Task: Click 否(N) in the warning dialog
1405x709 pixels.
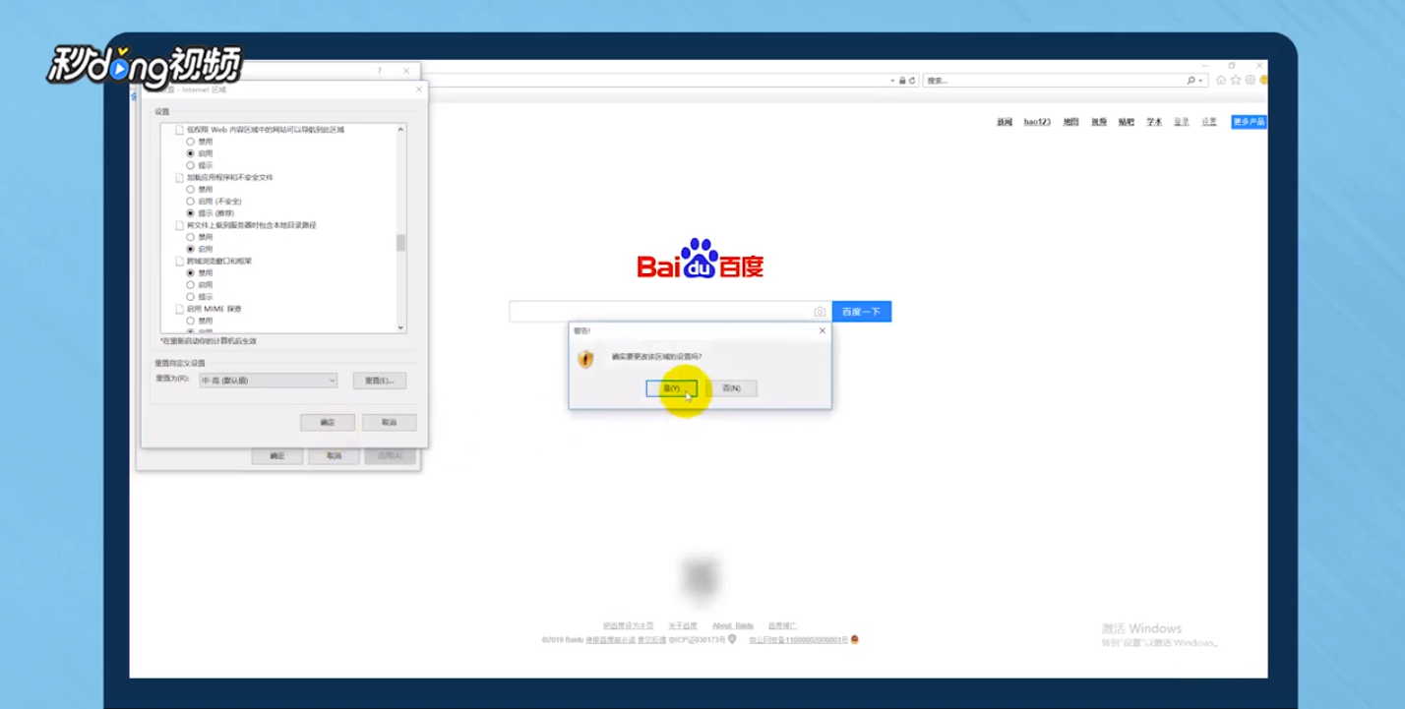Action: [732, 388]
